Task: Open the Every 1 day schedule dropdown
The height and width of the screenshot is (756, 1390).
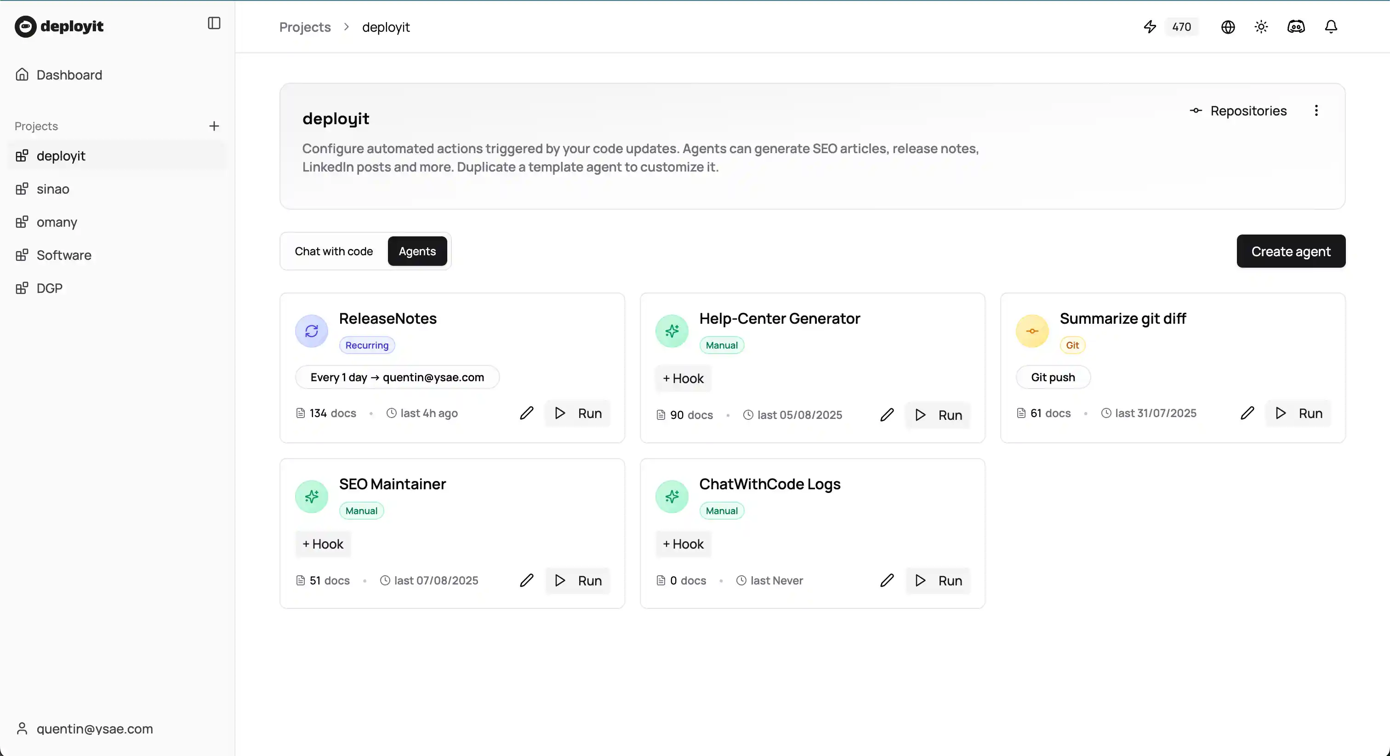Action: tap(398, 377)
